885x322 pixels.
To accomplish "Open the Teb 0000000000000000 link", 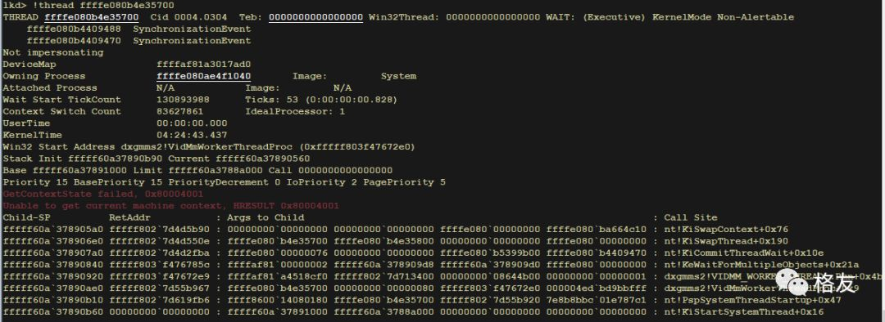I will point(315,17).
